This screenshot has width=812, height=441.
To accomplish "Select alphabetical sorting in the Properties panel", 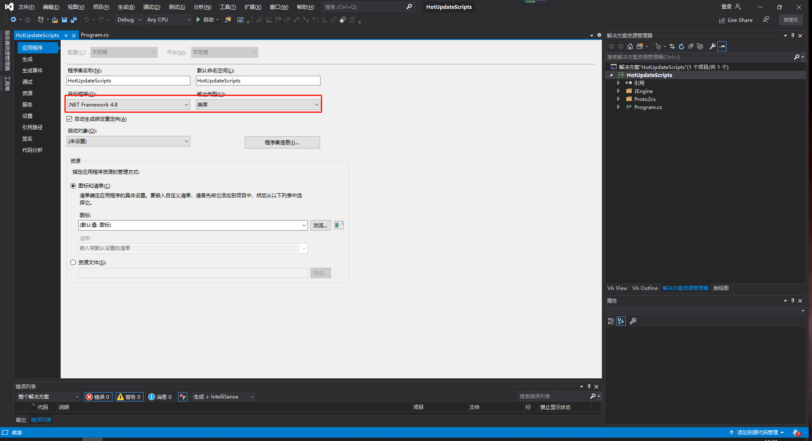I will [620, 321].
